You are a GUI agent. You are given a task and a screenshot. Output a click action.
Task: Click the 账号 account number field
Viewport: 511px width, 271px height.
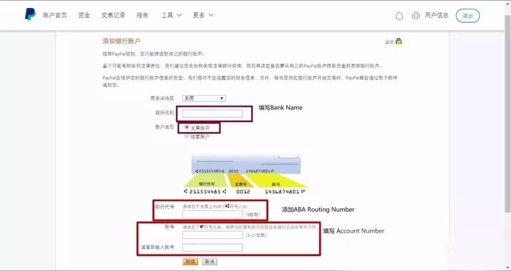pos(212,235)
